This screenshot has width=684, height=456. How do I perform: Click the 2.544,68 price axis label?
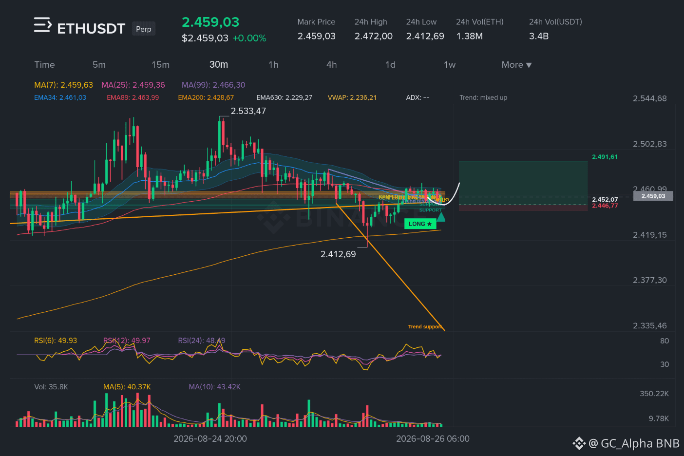tap(650, 98)
